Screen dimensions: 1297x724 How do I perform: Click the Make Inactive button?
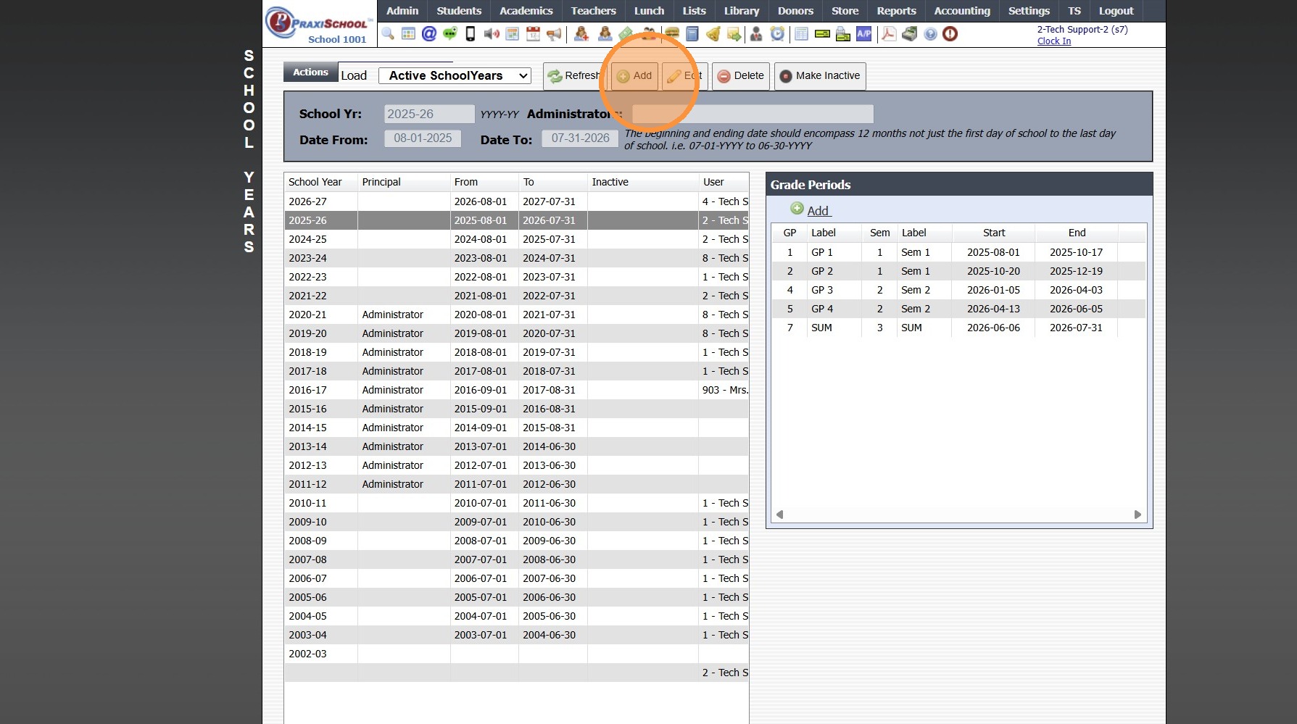(x=820, y=75)
